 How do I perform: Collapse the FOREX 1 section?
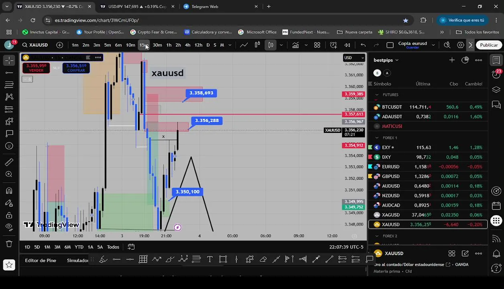point(377,138)
